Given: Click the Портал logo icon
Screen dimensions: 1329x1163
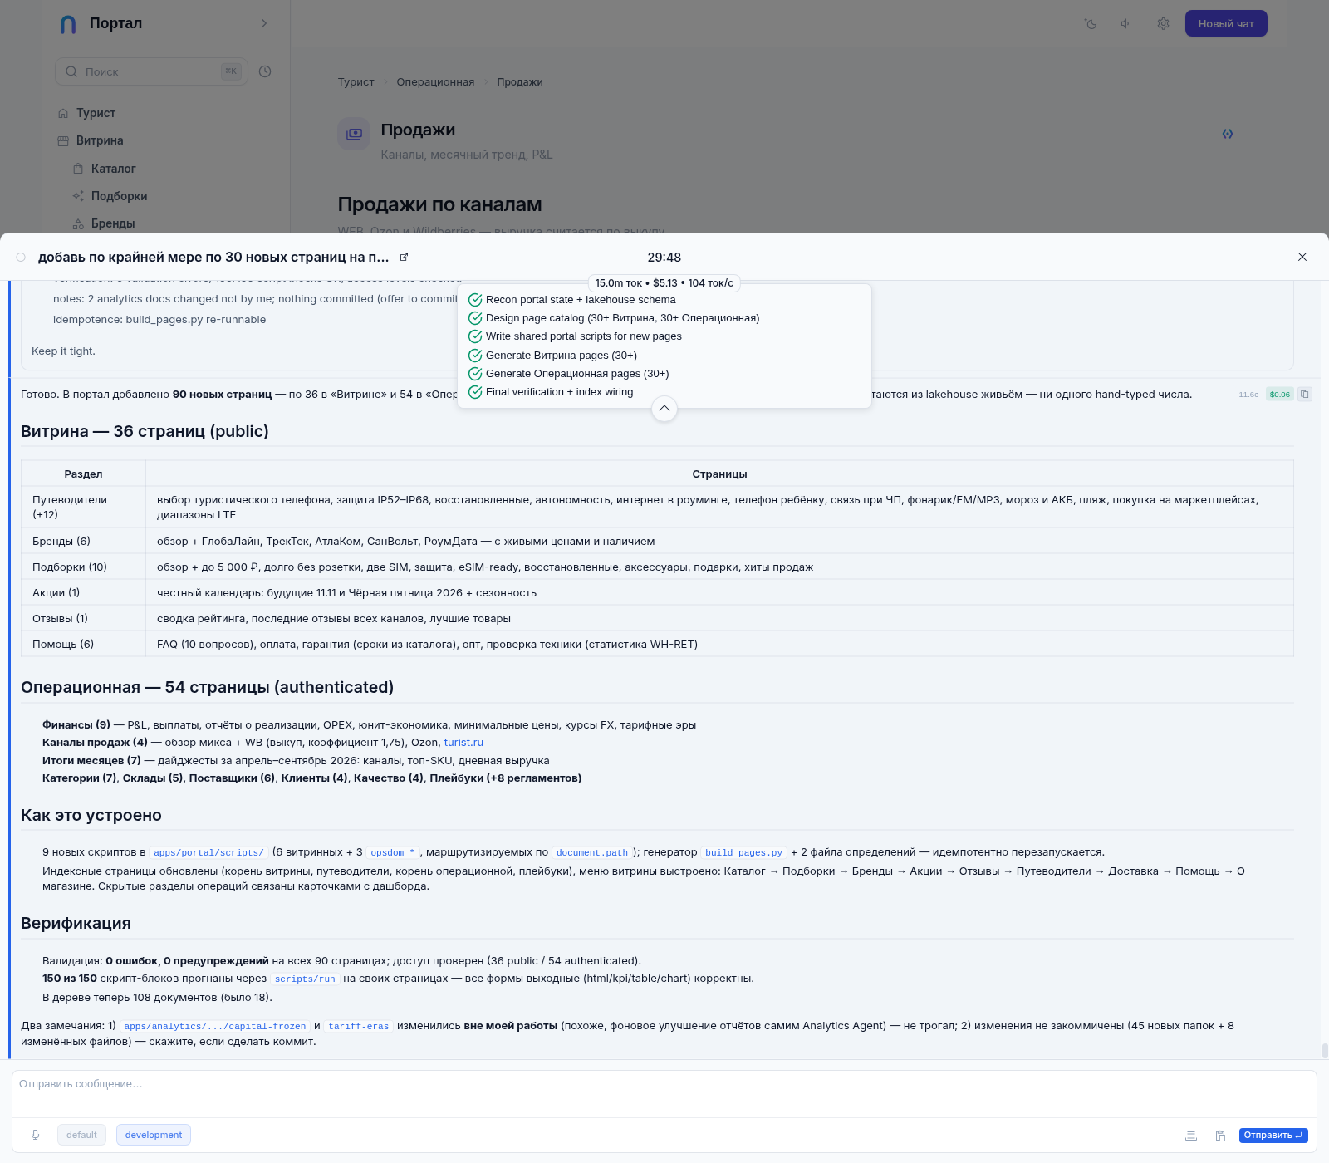Looking at the screenshot, I should click(x=68, y=24).
